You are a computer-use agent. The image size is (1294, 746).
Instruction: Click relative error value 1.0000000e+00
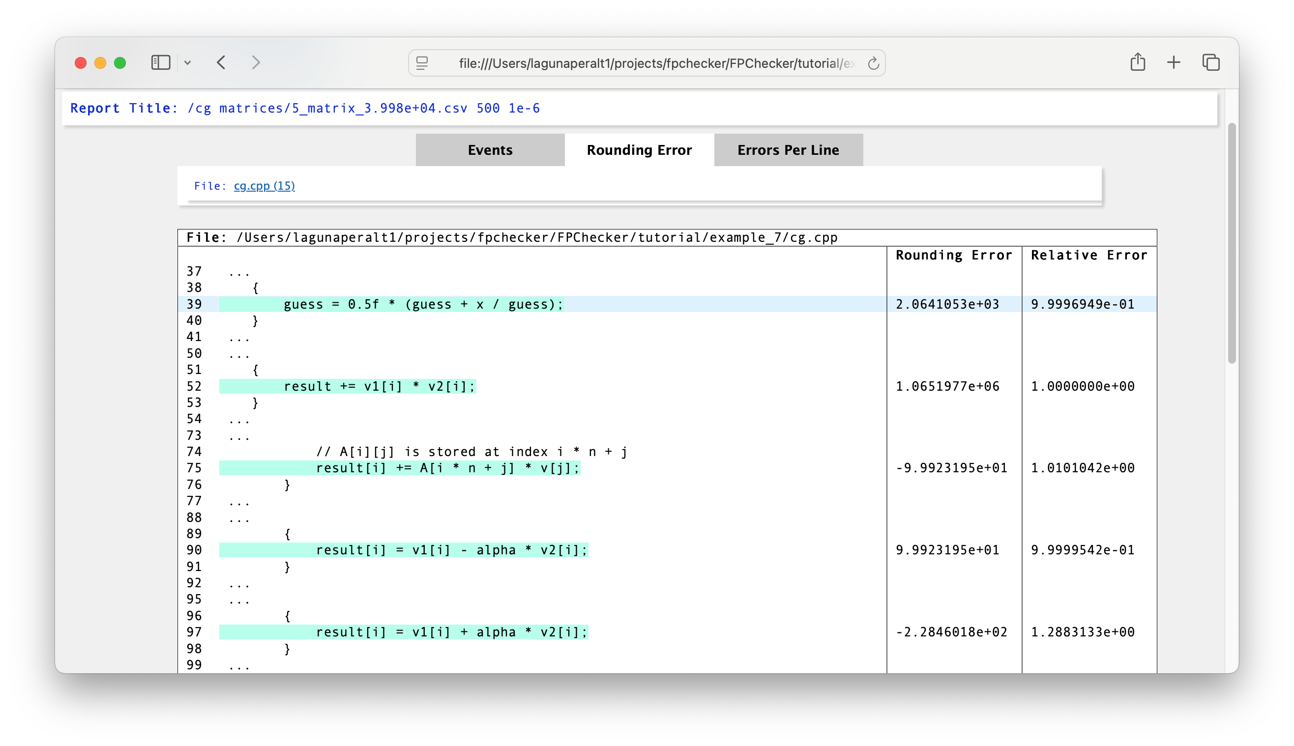[1082, 386]
